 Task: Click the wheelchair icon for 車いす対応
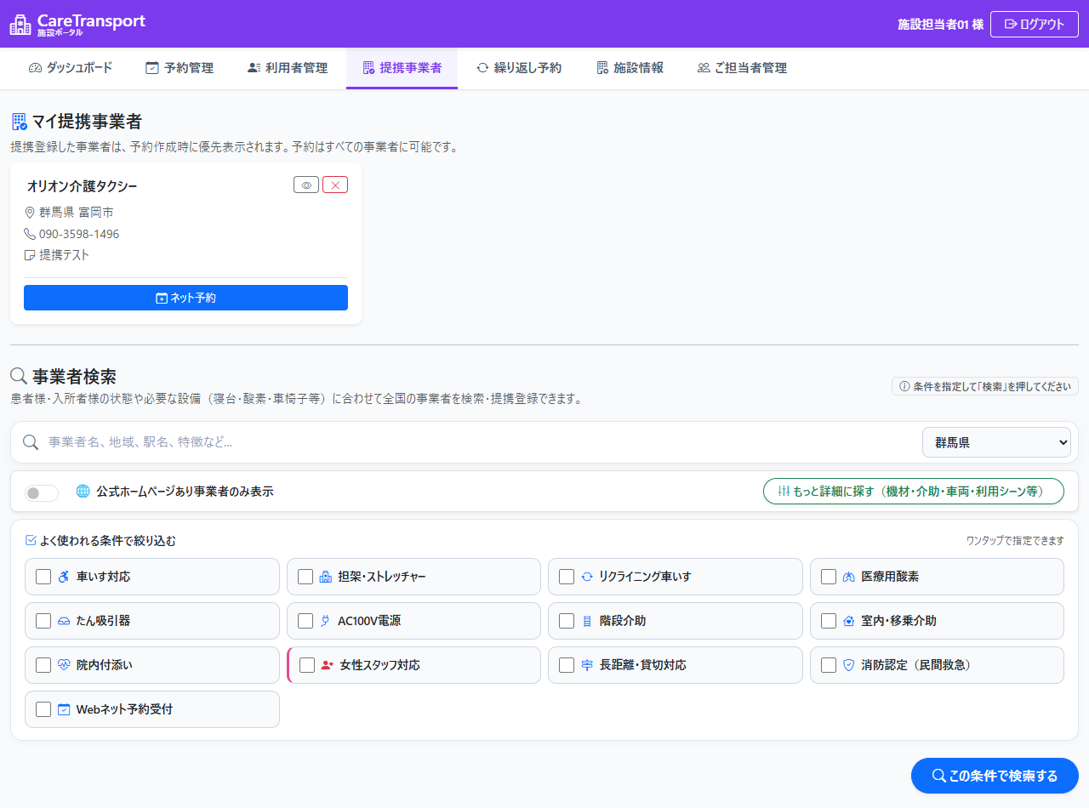click(64, 577)
